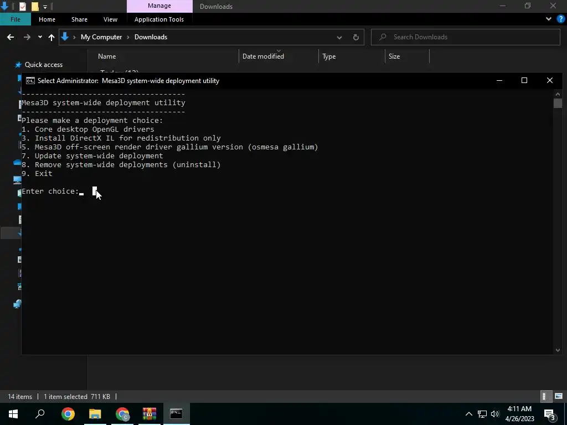Click the '1. Core desktop OpenGL drivers' line
Image resolution: width=567 pixels, height=425 pixels.
click(x=88, y=129)
